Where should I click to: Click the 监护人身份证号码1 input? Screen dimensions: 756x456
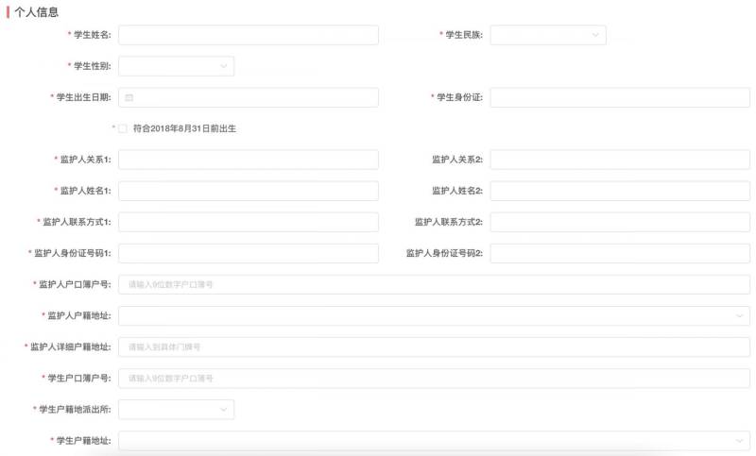point(248,253)
